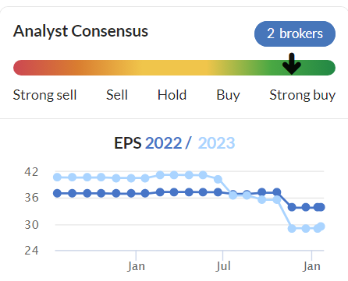Click the Sell rating label
348x281 pixels.
coord(117,95)
